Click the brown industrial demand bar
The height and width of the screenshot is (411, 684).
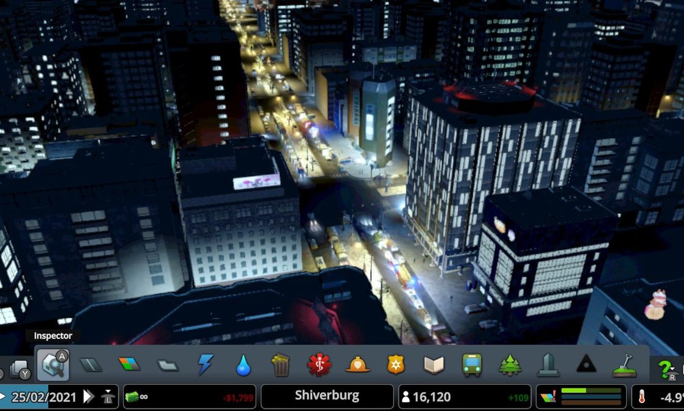pos(591,404)
